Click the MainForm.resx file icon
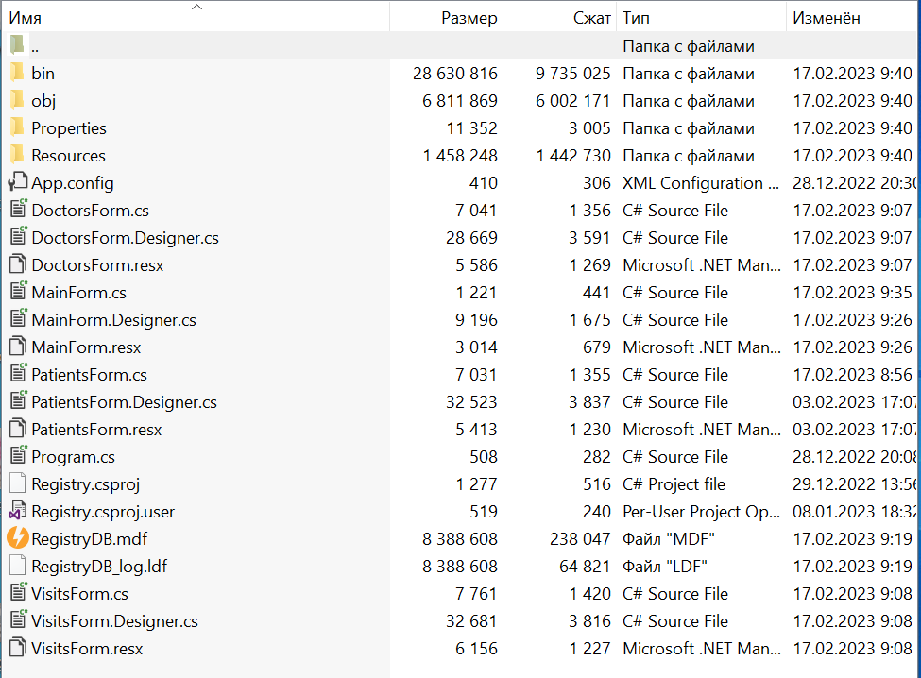This screenshot has height=678, width=921. point(17,347)
